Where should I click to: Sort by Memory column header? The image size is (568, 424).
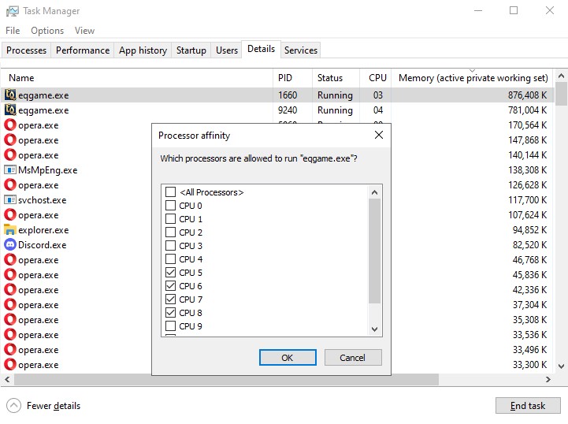pyautogui.click(x=473, y=78)
